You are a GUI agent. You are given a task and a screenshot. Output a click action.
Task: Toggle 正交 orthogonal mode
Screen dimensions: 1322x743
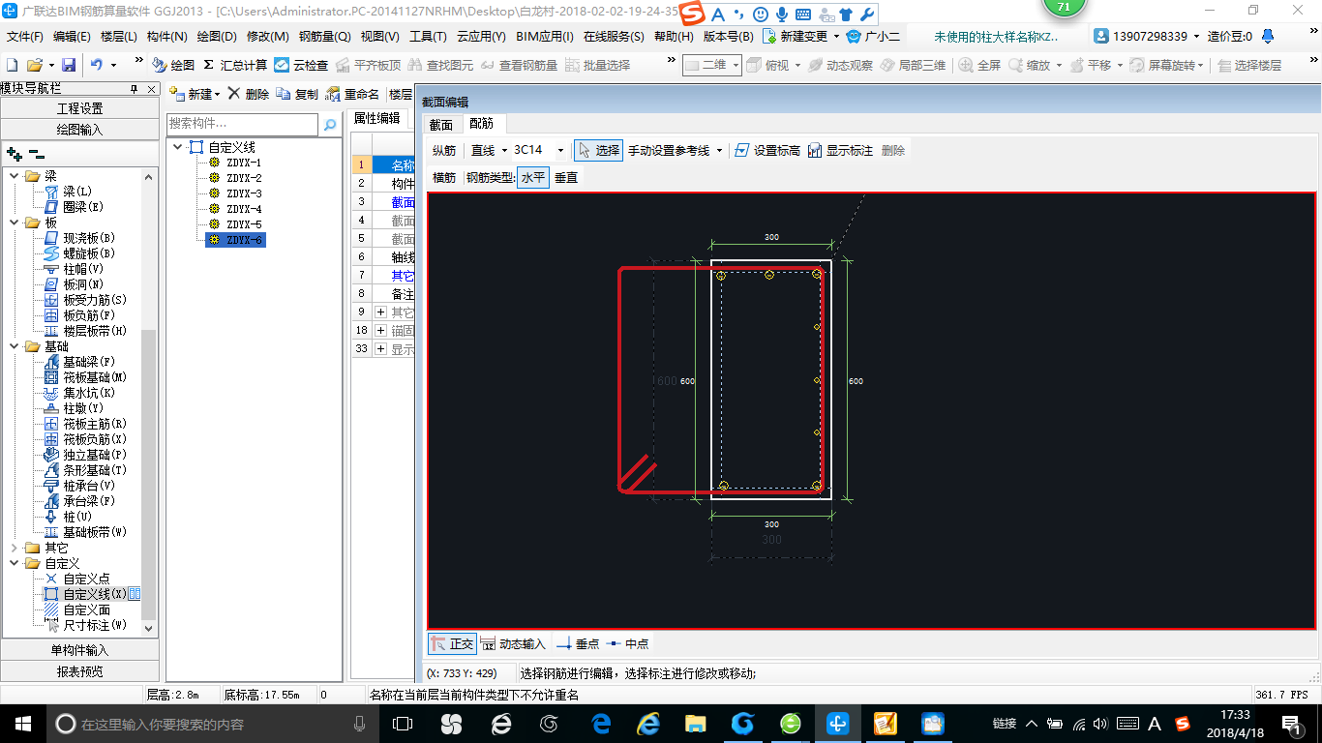coord(452,643)
